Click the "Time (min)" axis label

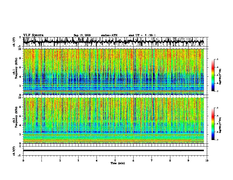point(118,163)
